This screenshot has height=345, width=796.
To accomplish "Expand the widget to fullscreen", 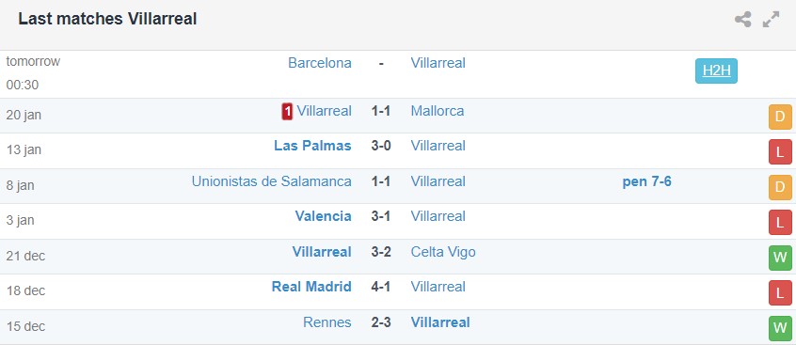I will point(772,20).
